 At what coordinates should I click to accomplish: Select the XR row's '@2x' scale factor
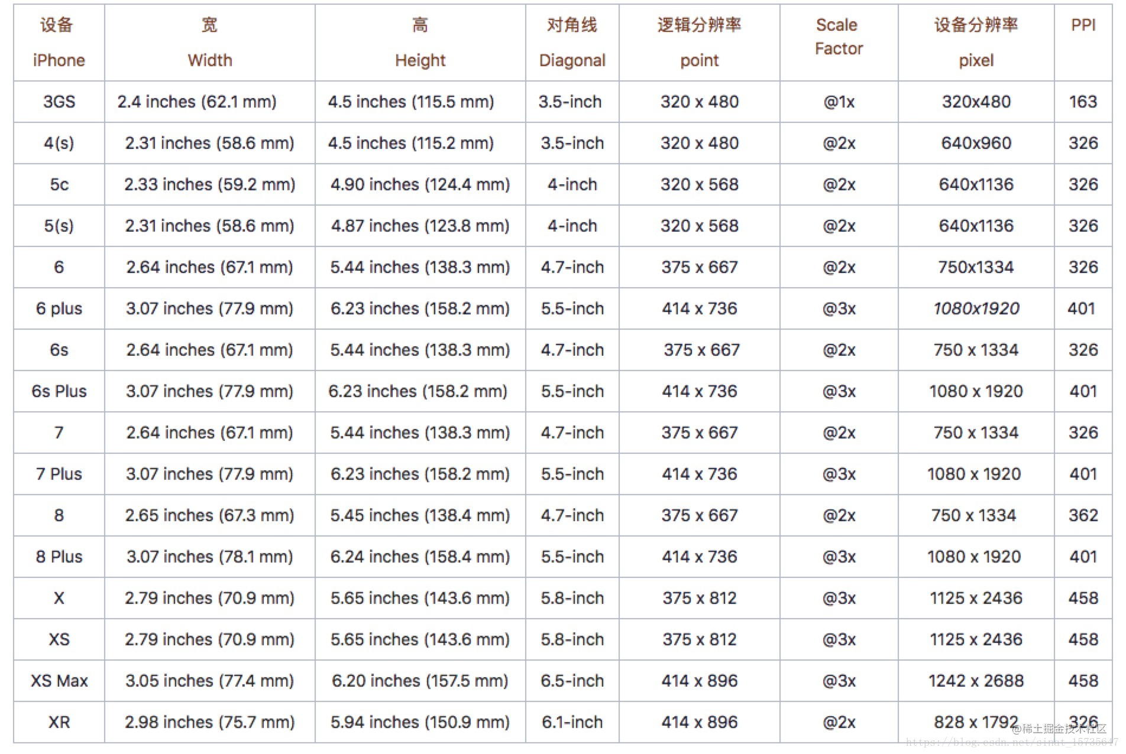click(x=839, y=722)
